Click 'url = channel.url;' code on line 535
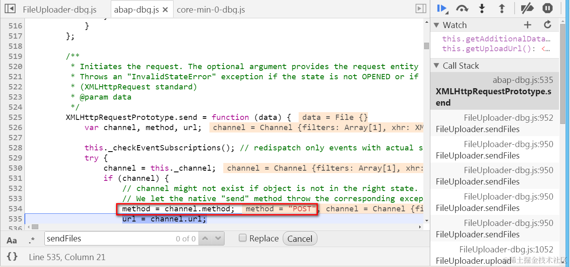Viewport: 570px width, 267px height. [165, 219]
